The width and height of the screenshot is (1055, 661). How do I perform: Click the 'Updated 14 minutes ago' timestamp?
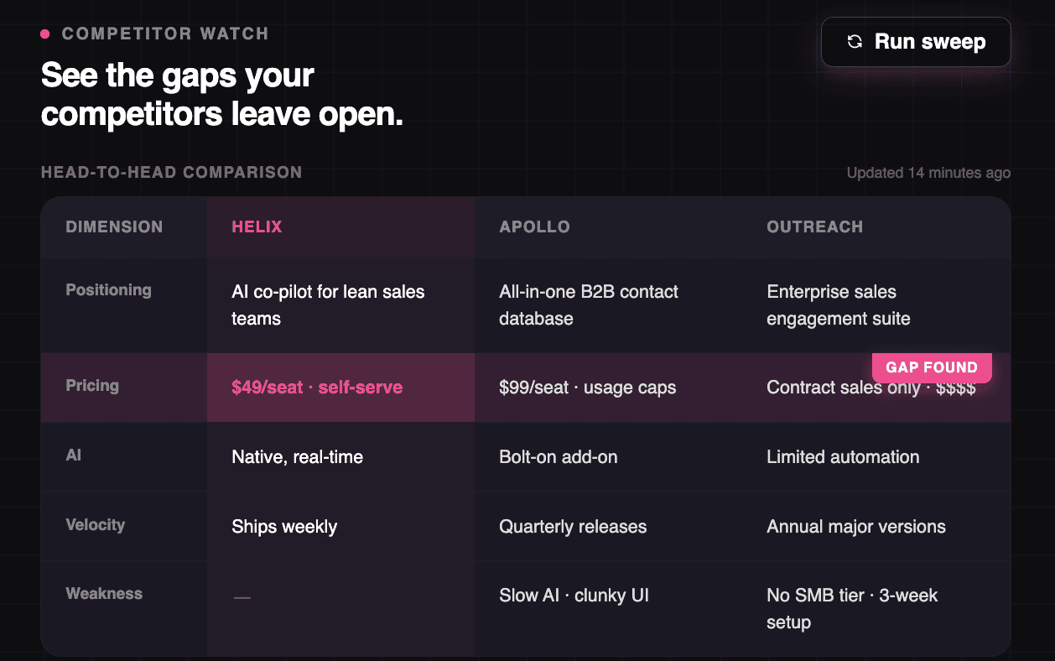[x=928, y=173]
